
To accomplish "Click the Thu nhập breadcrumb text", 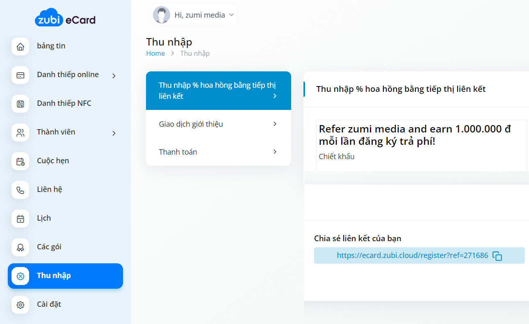I will [x=195, y=53].
